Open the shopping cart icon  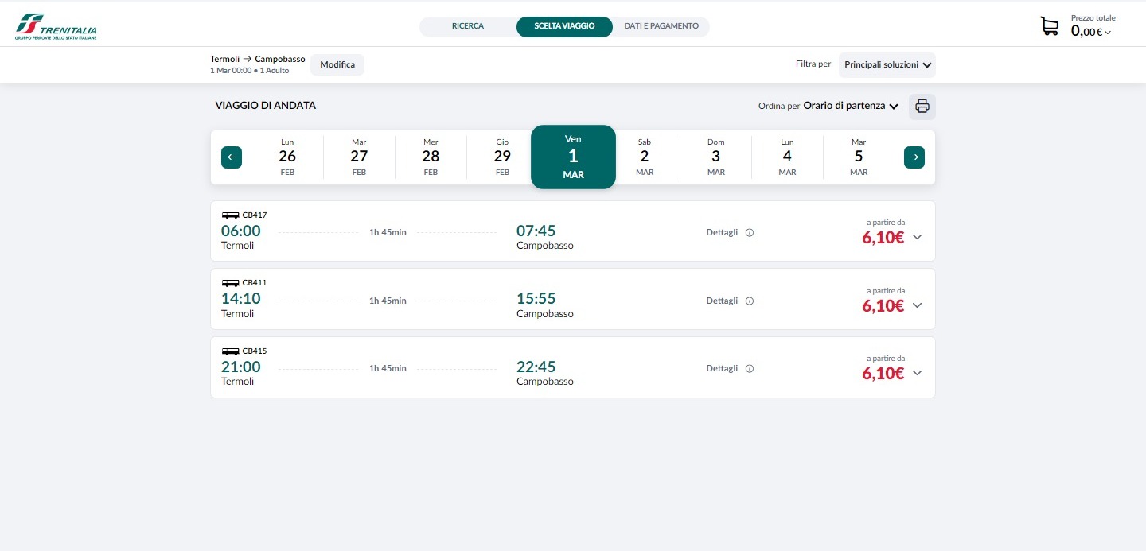click(x=1050, y=26)
